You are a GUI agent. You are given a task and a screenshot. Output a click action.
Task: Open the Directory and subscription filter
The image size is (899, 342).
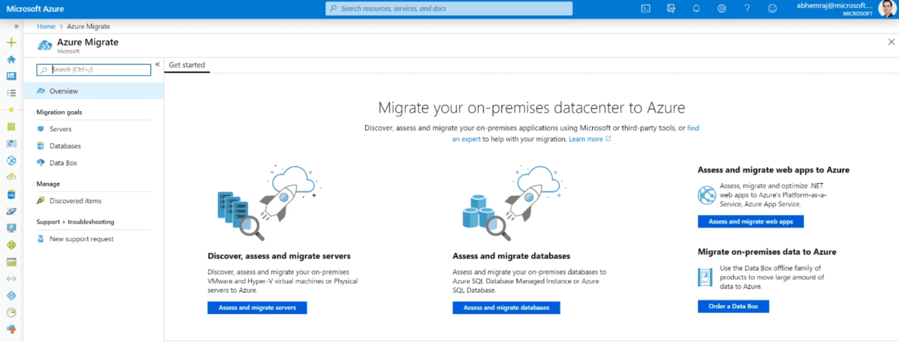[x=671, y=9]
